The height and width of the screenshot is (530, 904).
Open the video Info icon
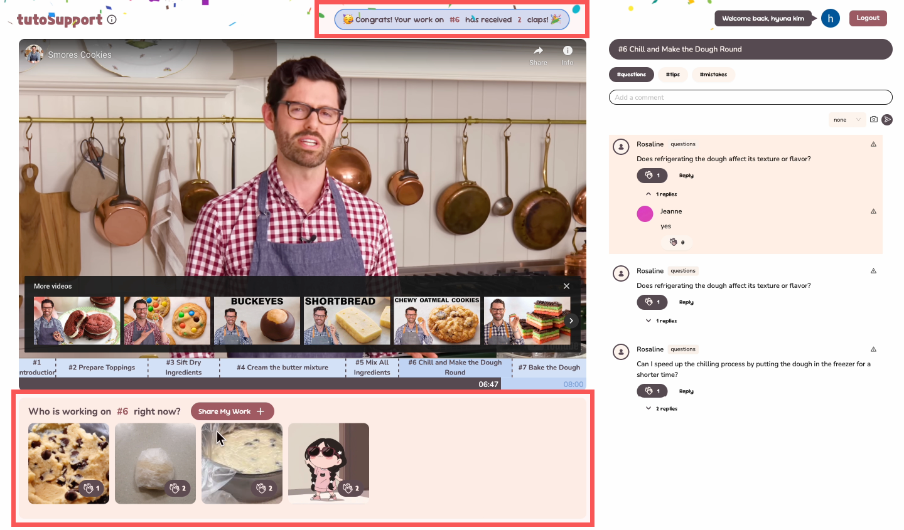click(x=567, y=51)
